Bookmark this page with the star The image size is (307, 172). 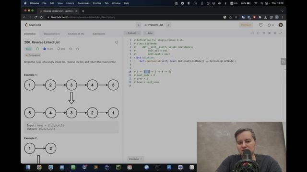click(x=236, y=17)
